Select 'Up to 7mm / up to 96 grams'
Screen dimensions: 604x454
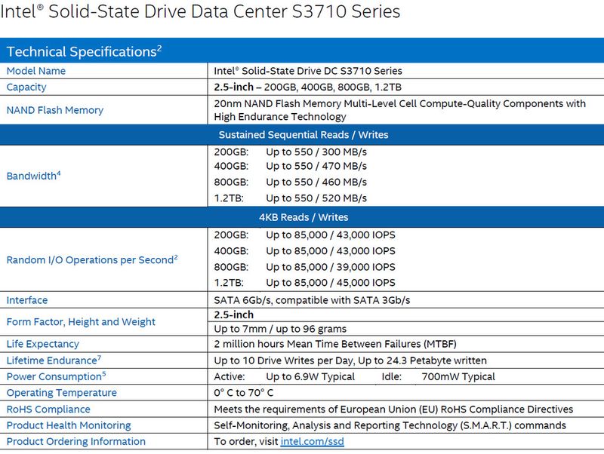280,329
